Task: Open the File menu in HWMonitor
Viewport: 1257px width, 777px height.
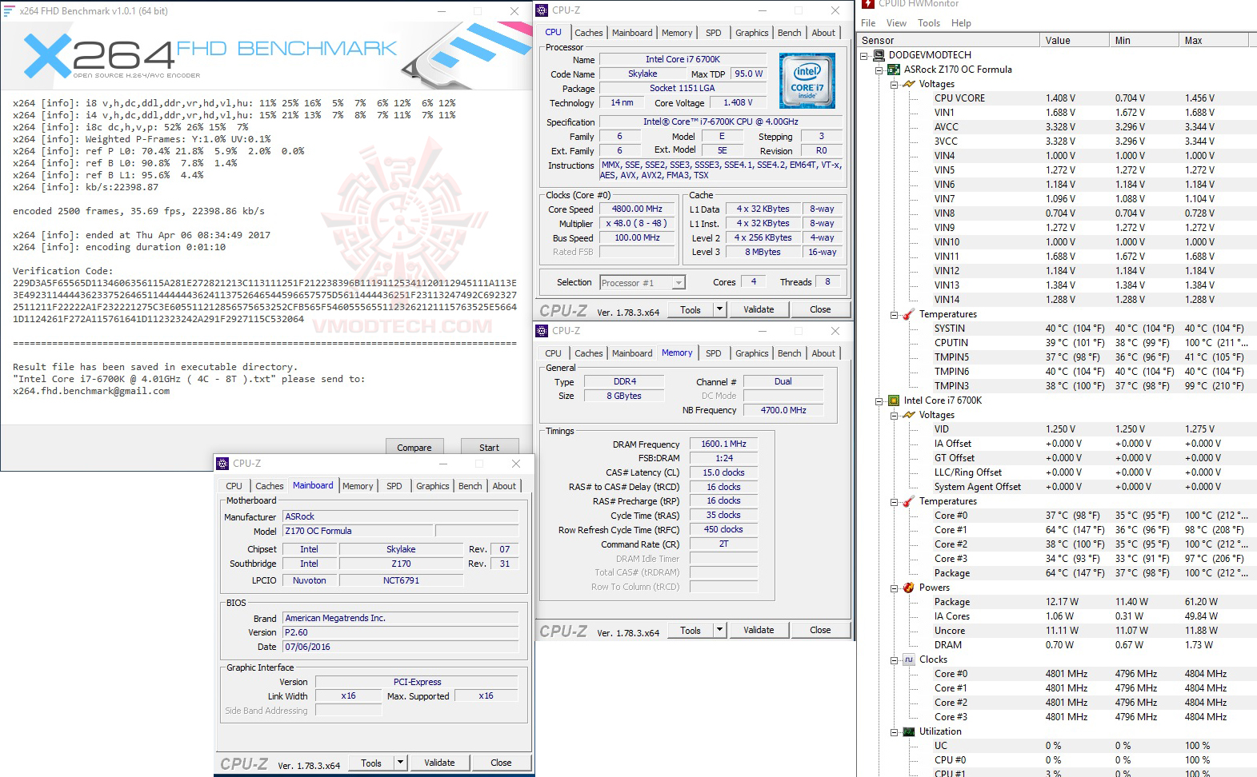Action: tap(868, 23)
